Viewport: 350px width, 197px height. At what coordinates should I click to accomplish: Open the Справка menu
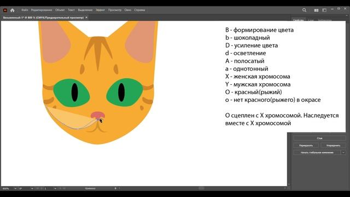(139, 10)
